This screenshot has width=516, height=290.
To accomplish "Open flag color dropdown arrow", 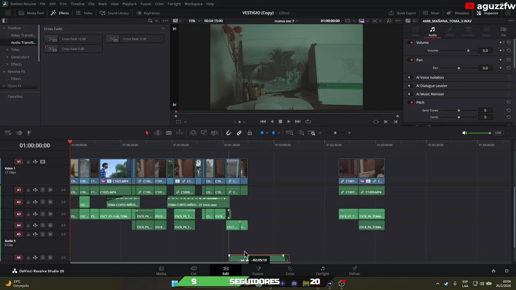I will click(267, 133).
